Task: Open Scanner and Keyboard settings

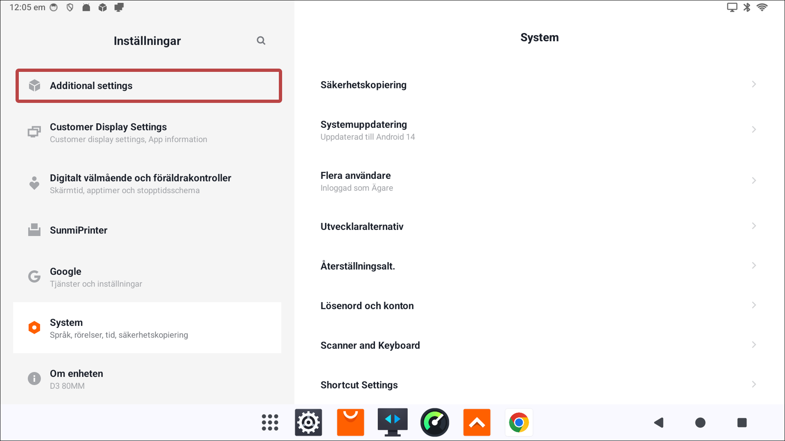Action: [x=540, y=345]
